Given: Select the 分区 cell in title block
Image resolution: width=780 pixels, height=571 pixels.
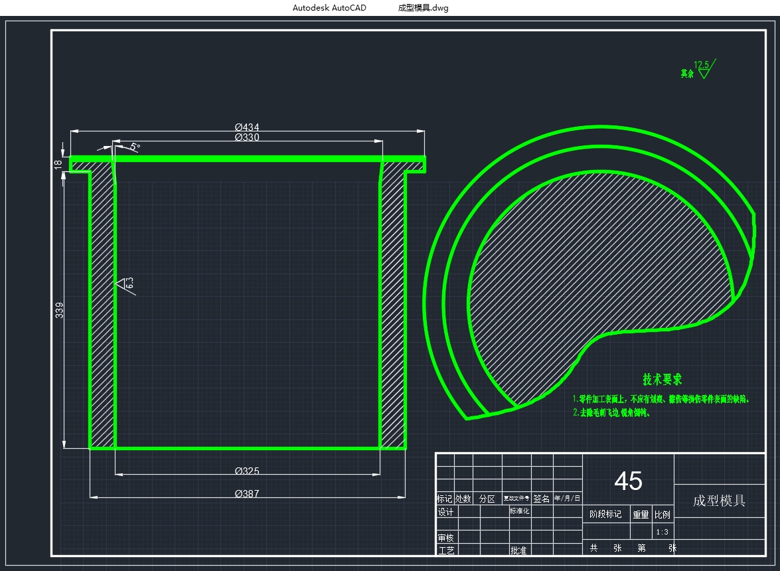Looking at the screenshot, I should (487, 499).
